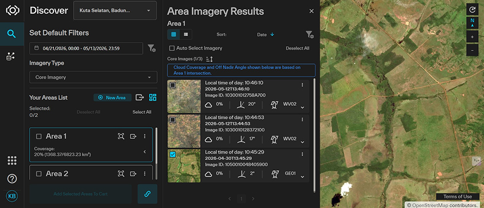Open results filter settings icon
The width and height of the screenshot is (484, 208).
[x=310, y=35]
